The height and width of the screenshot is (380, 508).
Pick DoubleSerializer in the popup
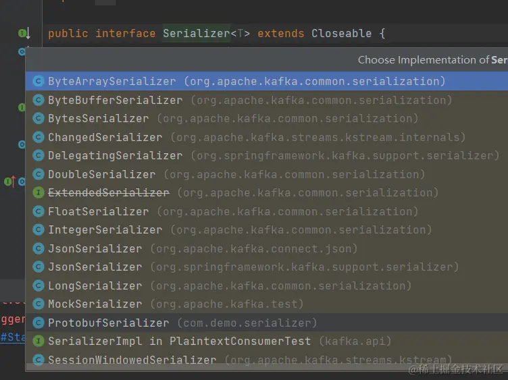tap(267, 174)
